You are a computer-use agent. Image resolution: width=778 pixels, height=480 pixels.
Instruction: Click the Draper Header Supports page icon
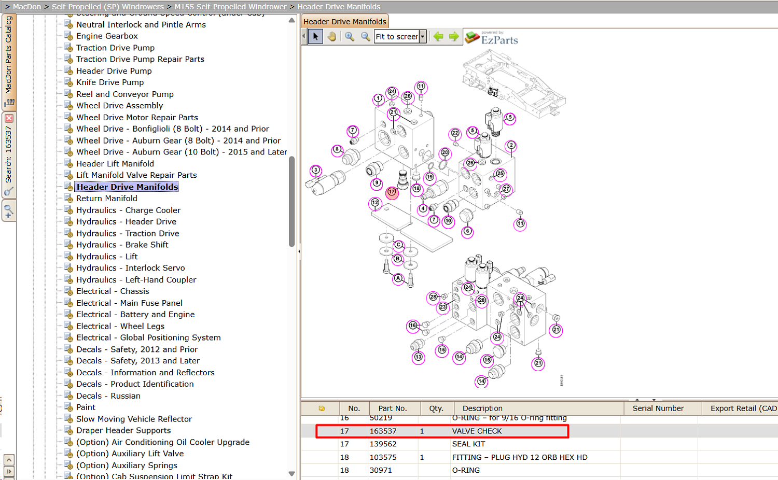coord(68,430)
